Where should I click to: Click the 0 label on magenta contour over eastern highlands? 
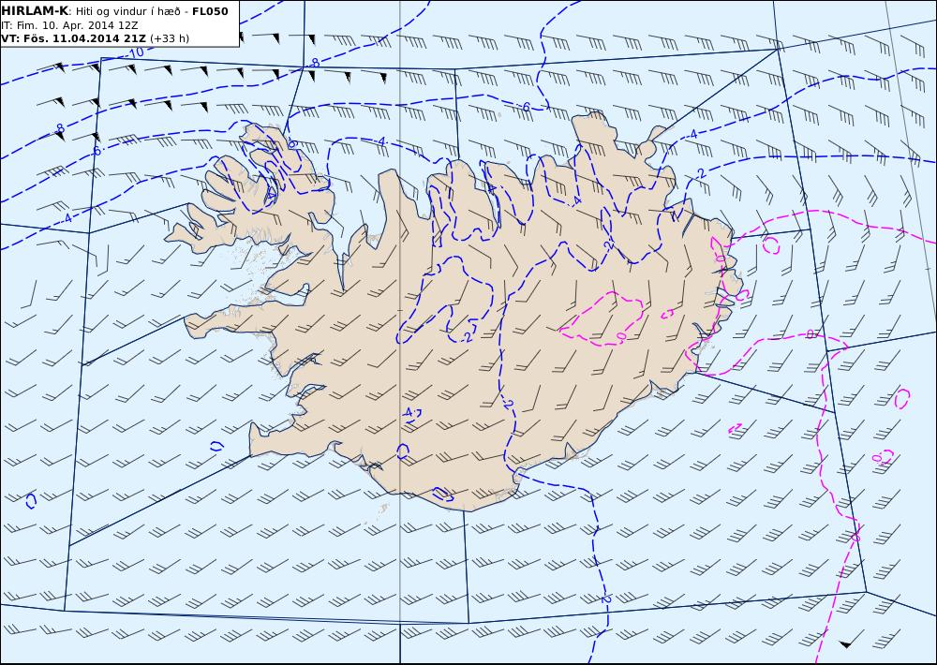(x=621, y=336)
